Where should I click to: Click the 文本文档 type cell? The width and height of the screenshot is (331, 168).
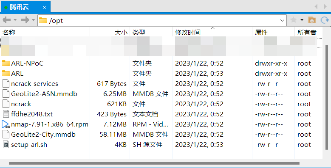pyautogui.click(x=145, y=114)
